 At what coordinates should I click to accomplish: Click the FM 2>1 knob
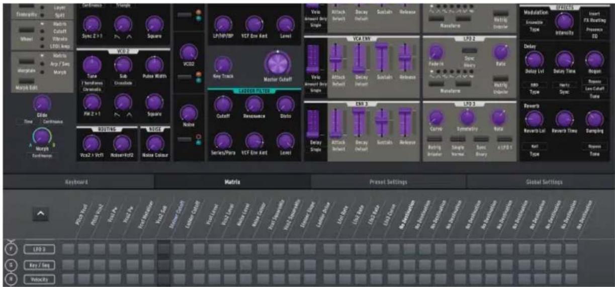(x=92, y=103)
